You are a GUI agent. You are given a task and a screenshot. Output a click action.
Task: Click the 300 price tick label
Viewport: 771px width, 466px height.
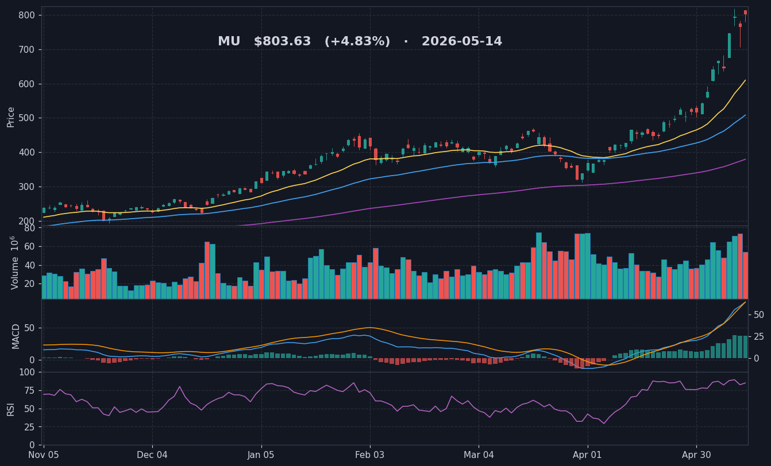click(x=26, y=187)
